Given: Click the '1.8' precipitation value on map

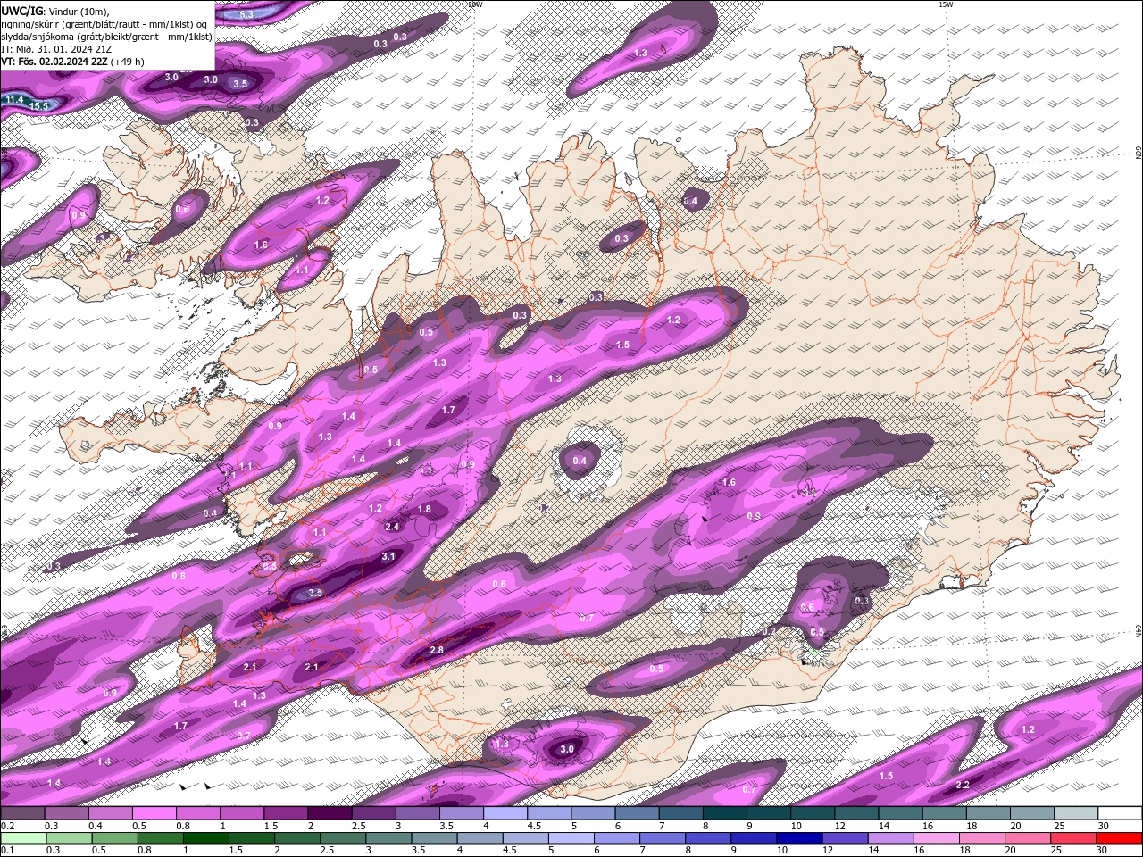Looking at the screenshot, I should tap(424, 509).
